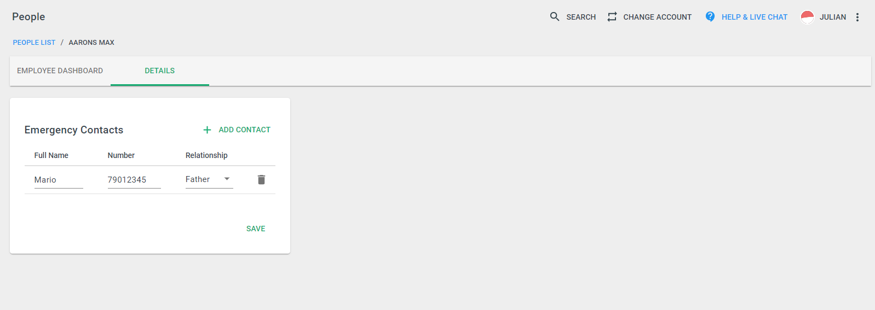
Task: Click the Add Contact button label
Action: pos(245,130)
